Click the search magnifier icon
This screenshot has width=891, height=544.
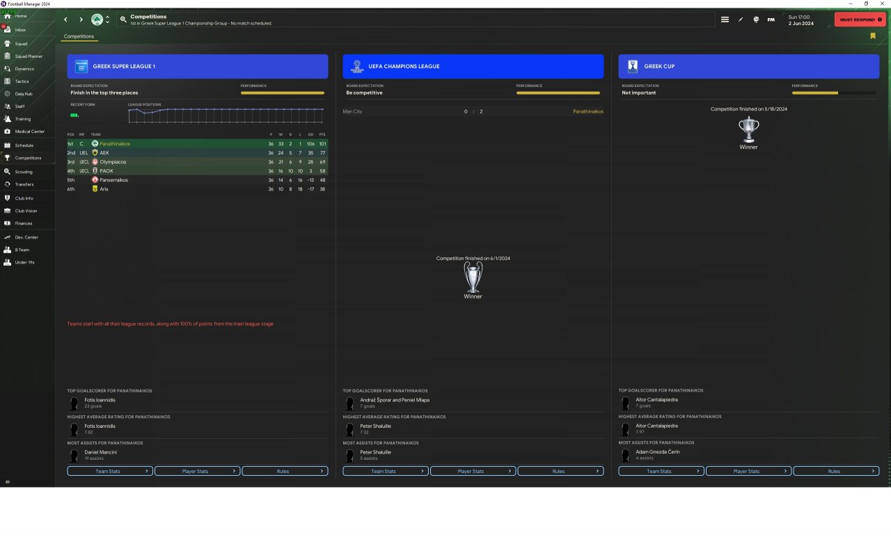(x=123, y=19)
